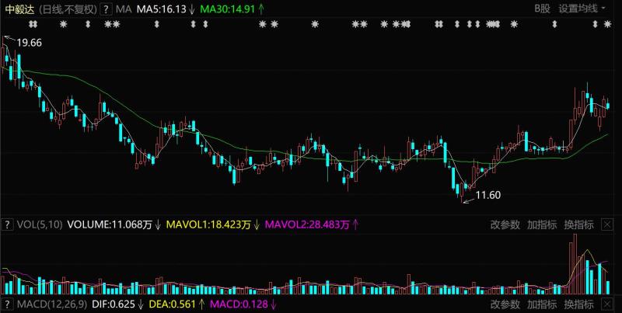Close the MACD indicator panel
Image resolution: width=622 pixels, height=313 pixels.
pos(608,304)
